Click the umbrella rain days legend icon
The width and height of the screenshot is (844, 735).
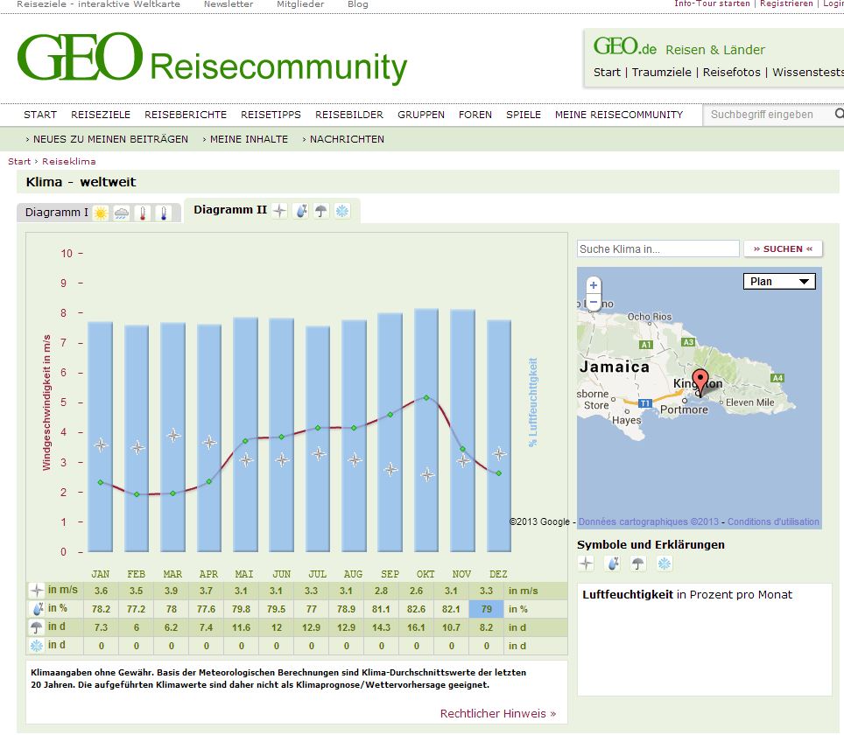click(x=639, y=563)
